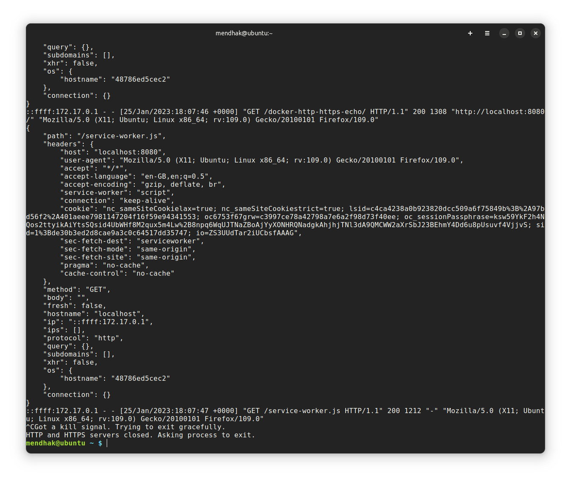Close the terminal window
571x482 pixels.
535,33
